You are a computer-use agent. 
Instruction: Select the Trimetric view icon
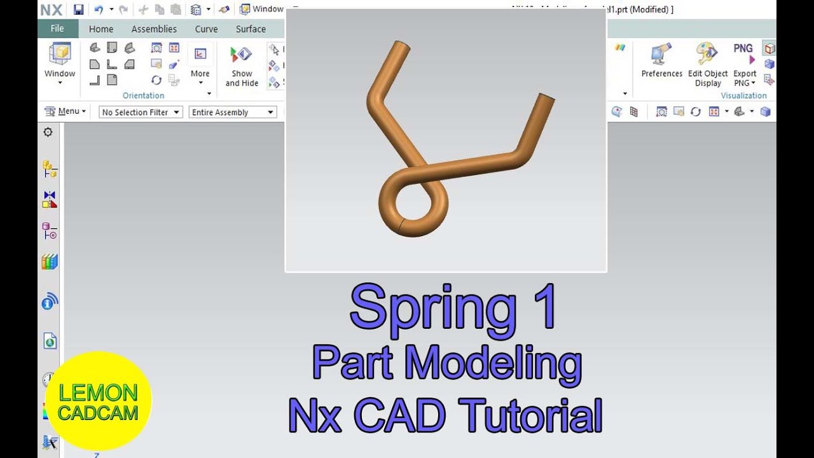95,48
